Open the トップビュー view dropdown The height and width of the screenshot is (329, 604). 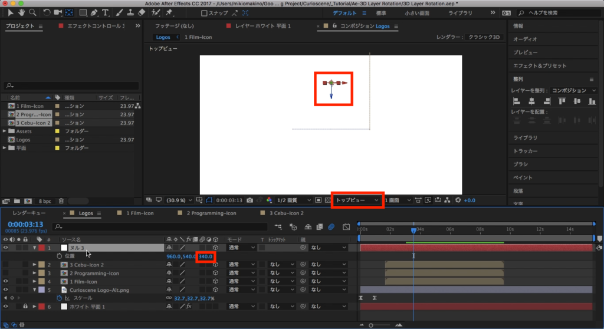[357, 200]
